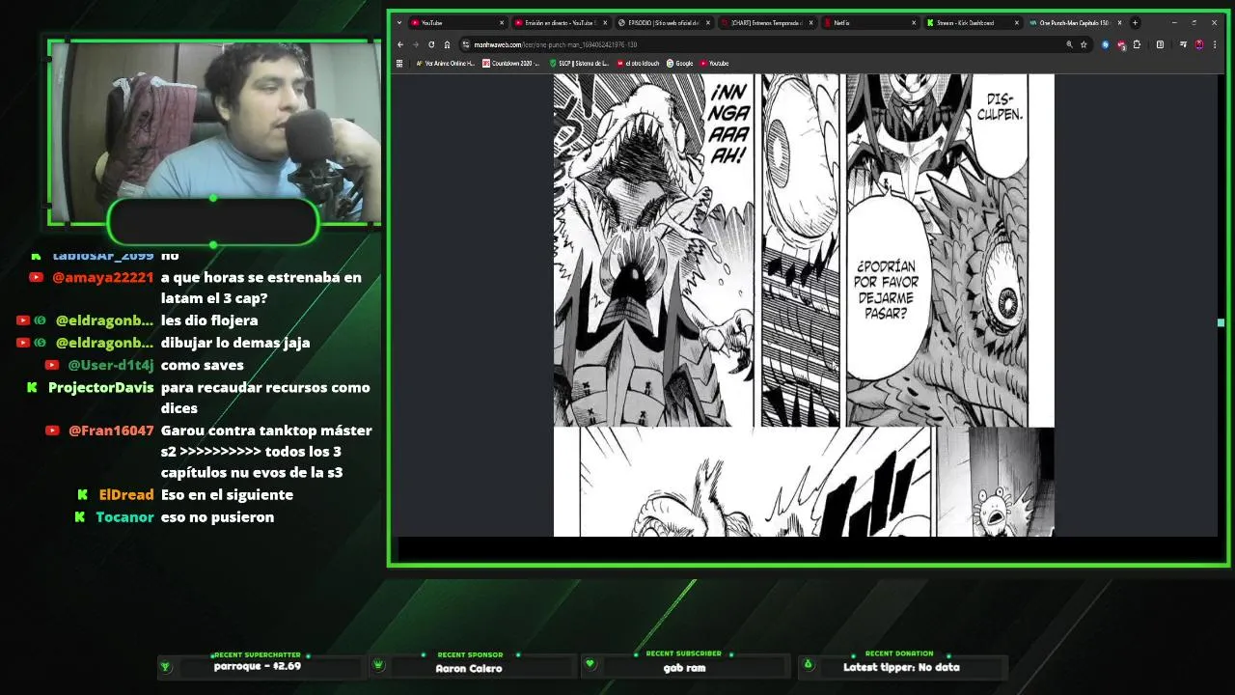Viewport: 1235px width, 695px height.
Task: Click chat username ProjectorDavis
Action: 101,387
